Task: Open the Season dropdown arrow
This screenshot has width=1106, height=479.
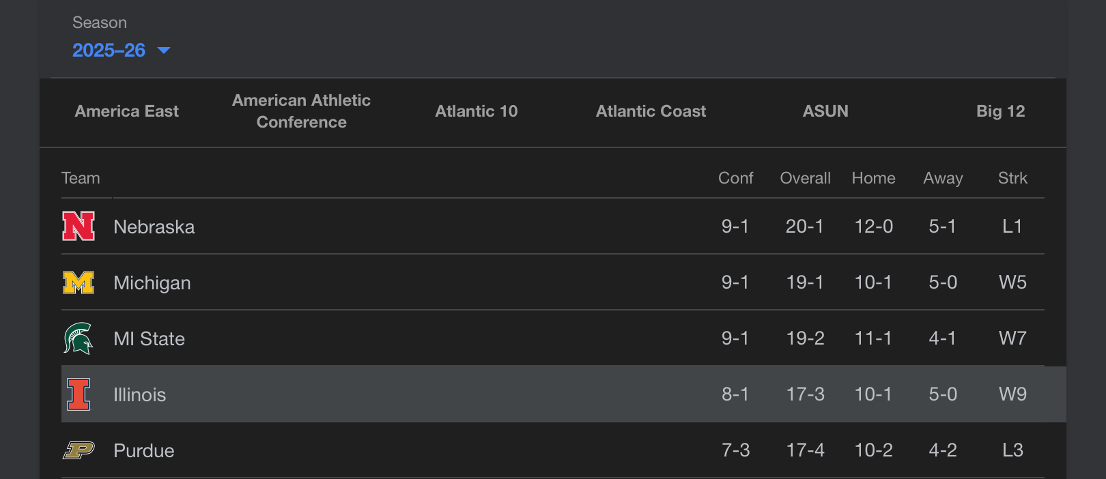Action: click(164, 50)
